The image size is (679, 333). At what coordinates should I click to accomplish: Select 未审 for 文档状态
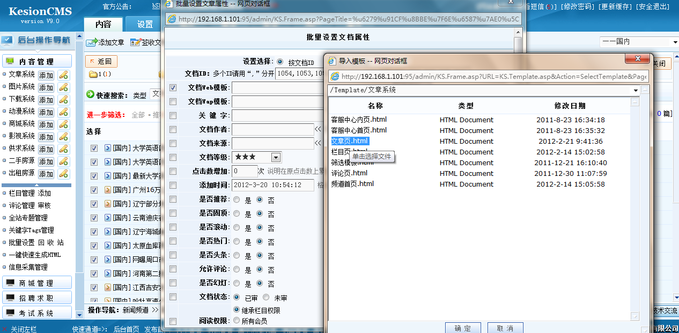pos(266,298)
